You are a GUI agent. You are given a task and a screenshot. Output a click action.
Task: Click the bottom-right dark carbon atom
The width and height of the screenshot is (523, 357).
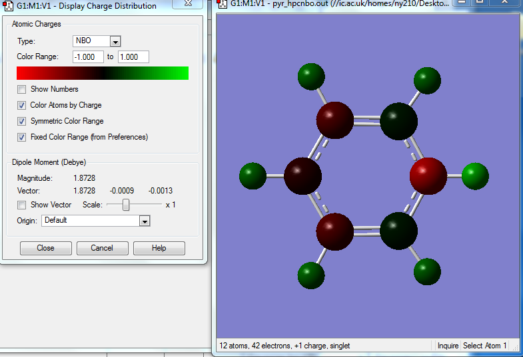coord(398,231)
